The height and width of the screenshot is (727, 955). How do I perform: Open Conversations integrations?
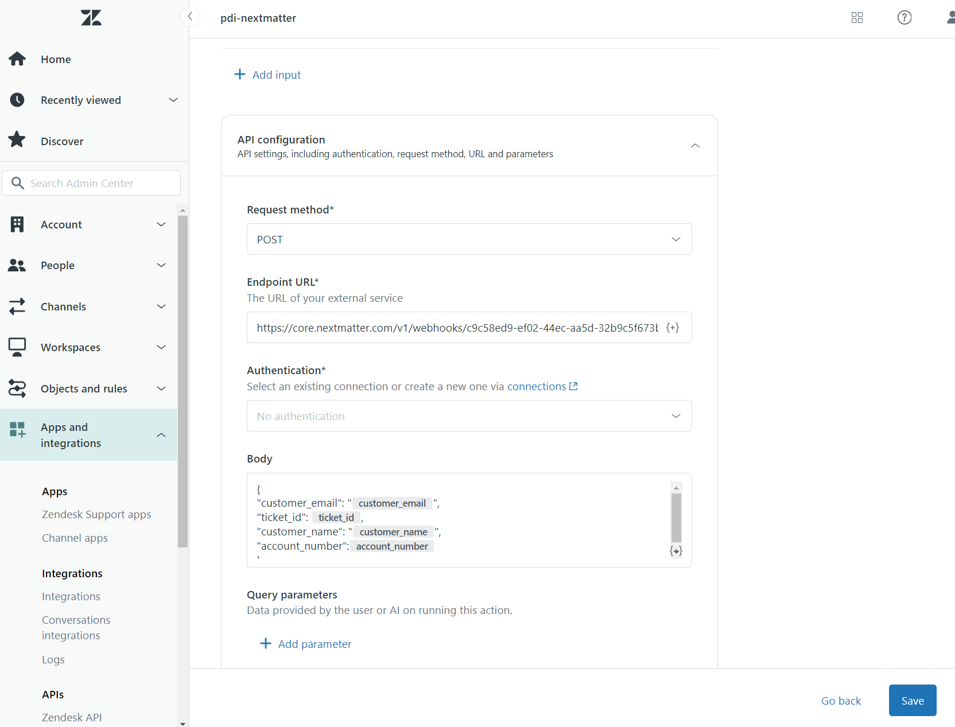(76, 628)
